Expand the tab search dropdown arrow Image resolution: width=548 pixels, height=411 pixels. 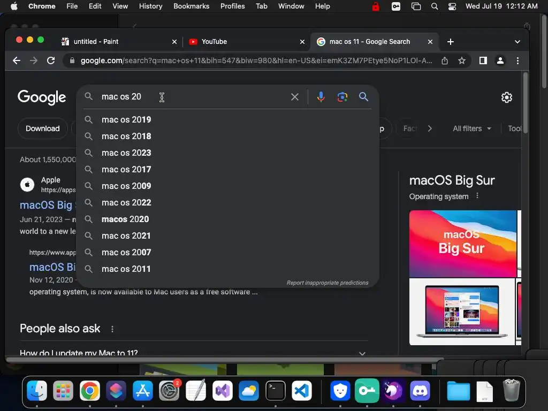[x=517, y=42]
